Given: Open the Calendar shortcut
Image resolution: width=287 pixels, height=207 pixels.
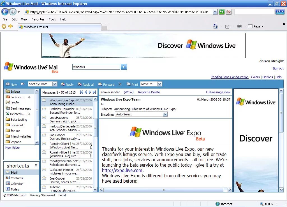Looking at the screenshot, I should pos(17,183).
